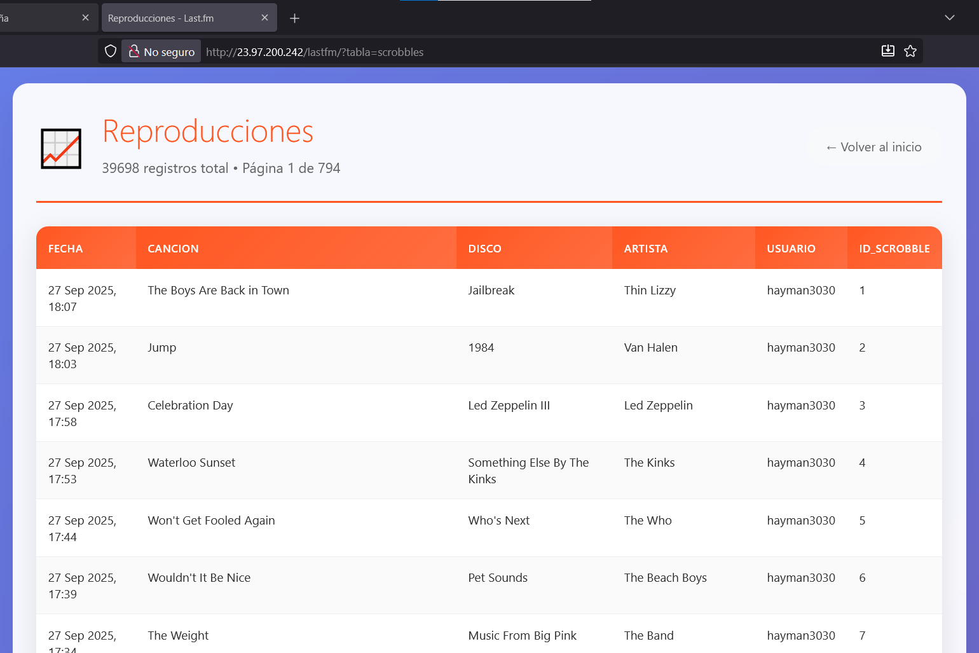Select the Pet Sounds album cell
This screenshot has width=979, height=653.
coord(498,578)
